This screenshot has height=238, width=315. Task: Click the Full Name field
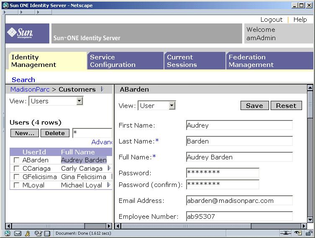[x=239, y=157]
